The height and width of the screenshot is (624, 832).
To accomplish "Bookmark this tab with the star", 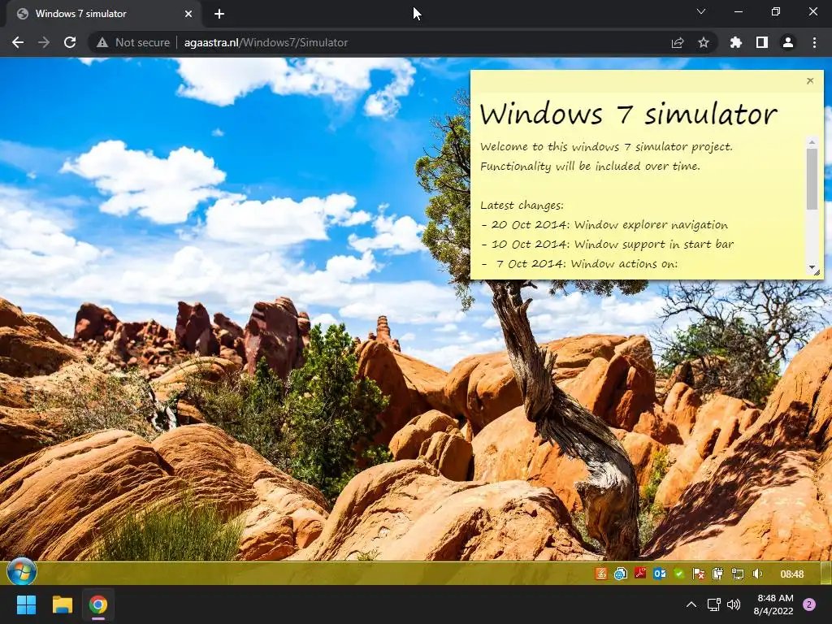I will coord(704,42).
